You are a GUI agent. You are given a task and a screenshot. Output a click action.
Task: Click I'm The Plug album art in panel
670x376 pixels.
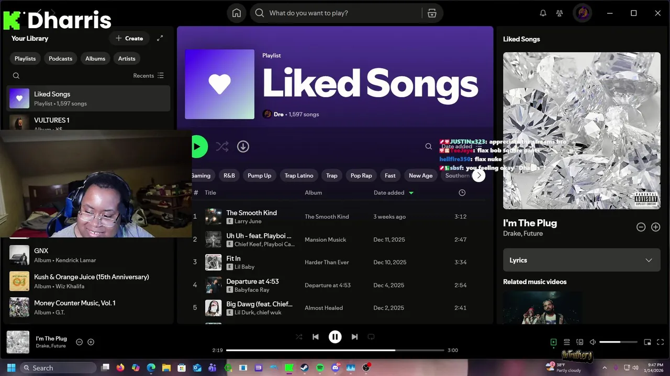click(582, 131)
